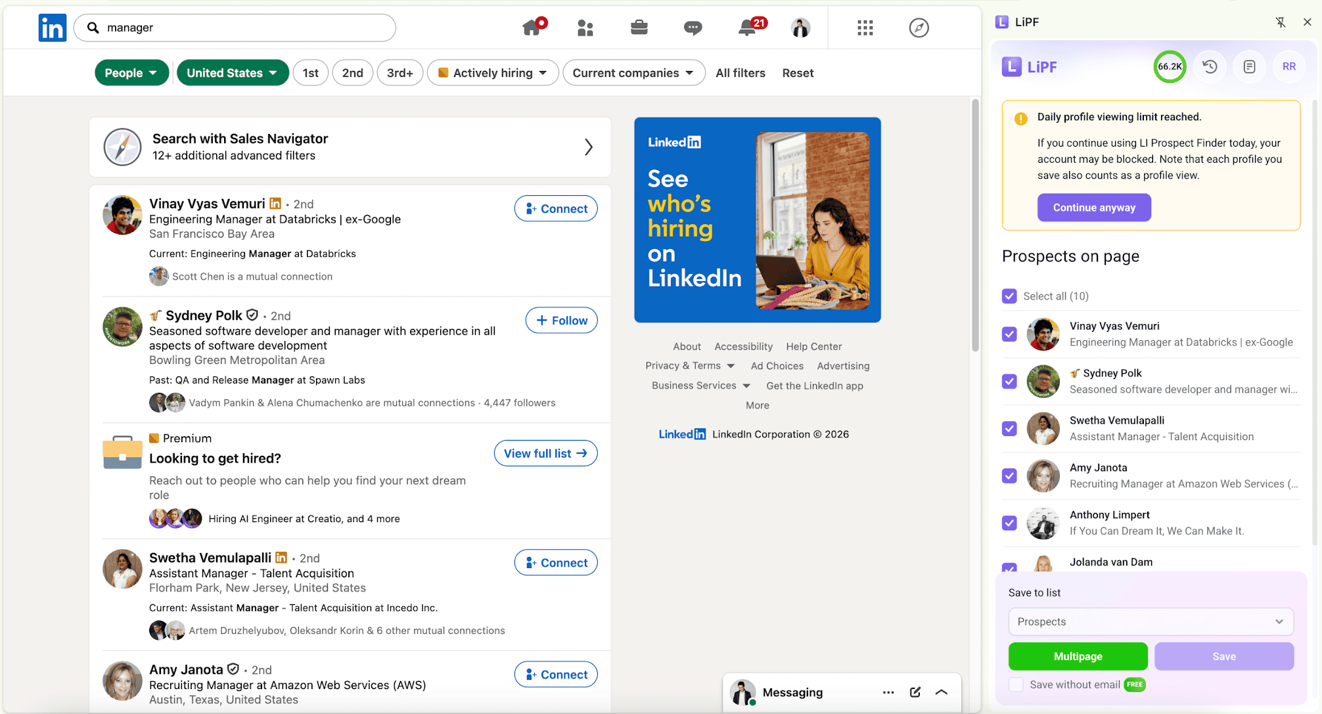Open the Jobs briefcase icon
The height and width of the screenshot is (714, 1322).
pos(639,28)
